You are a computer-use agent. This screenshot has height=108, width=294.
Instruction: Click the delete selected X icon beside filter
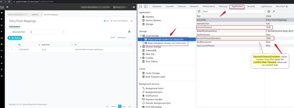tap(274, 11)
